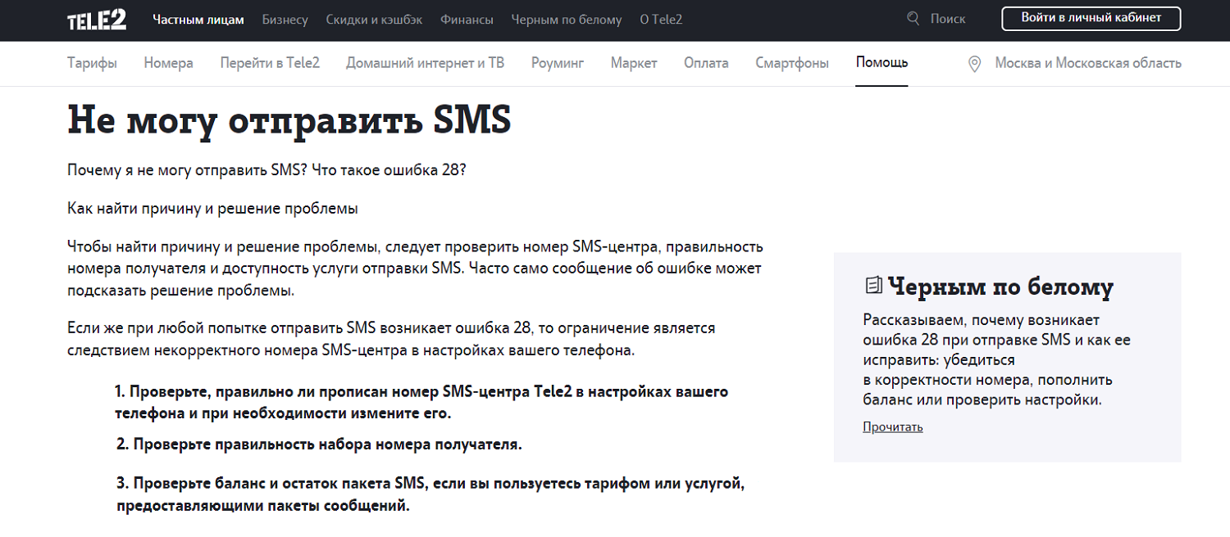
Task: Click paragraph starting Чтобы найти причину
Action: tap(415, 268)
